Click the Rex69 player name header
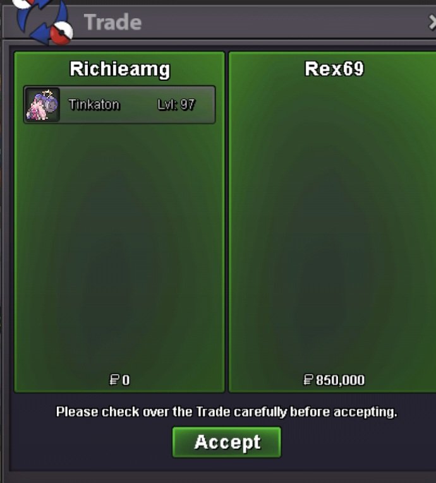Viewport: 436px width, 483px height. [x=334, y=69]
